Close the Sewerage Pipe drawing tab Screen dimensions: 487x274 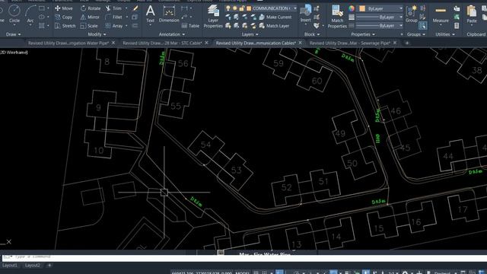(x=395, y=43)
